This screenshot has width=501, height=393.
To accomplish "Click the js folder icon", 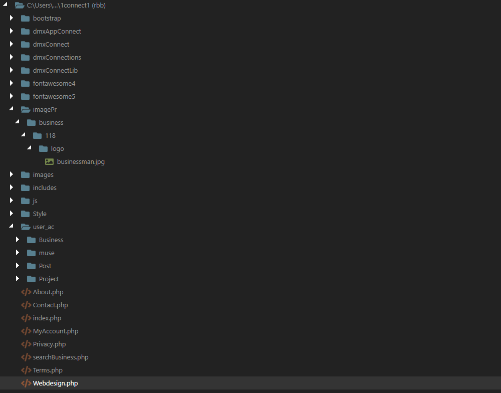I will [x=25, y=201].
